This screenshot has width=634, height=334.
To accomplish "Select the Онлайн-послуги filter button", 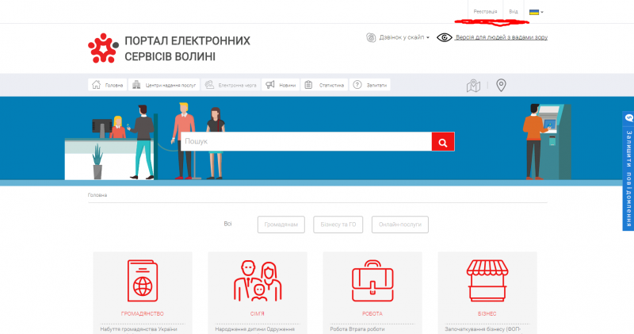I will pos(400,225).
